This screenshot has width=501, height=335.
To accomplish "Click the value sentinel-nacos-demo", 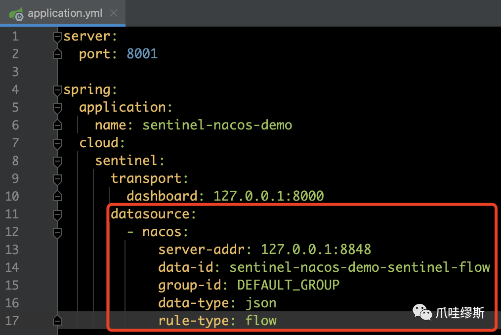I will pyautogui.click(x=217, y=125).
